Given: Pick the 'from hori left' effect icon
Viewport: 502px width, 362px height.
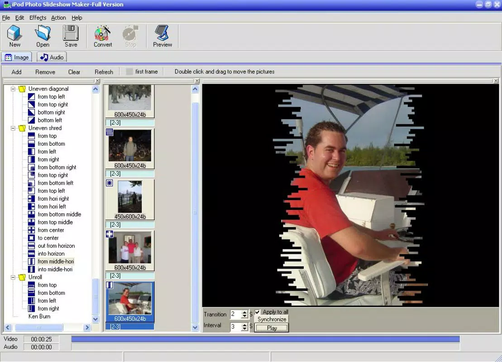Looking at the screenshot, I should tap(31, 206).
